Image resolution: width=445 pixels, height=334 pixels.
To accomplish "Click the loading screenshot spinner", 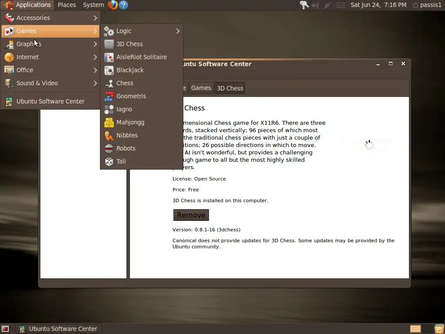I will (x=369, y=145).
